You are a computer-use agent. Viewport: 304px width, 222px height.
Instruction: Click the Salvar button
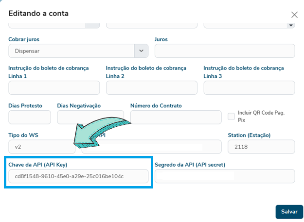tap(289, 212)
